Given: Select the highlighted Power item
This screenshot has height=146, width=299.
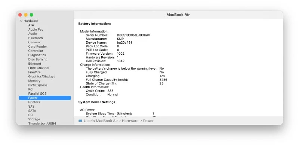Looking at the screenshot, I should (x=45, y=98).
